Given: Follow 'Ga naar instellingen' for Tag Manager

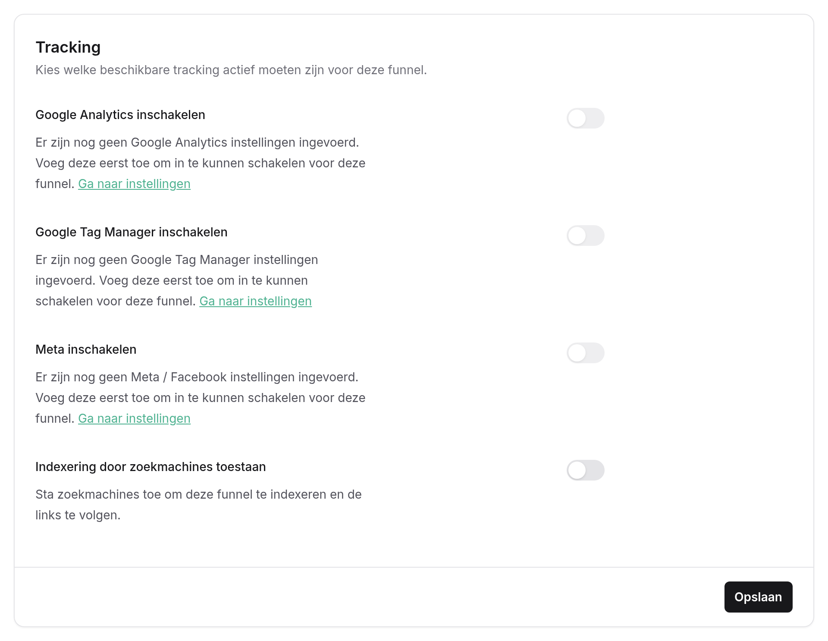Looking at the screenshot, I should [255, 301].
